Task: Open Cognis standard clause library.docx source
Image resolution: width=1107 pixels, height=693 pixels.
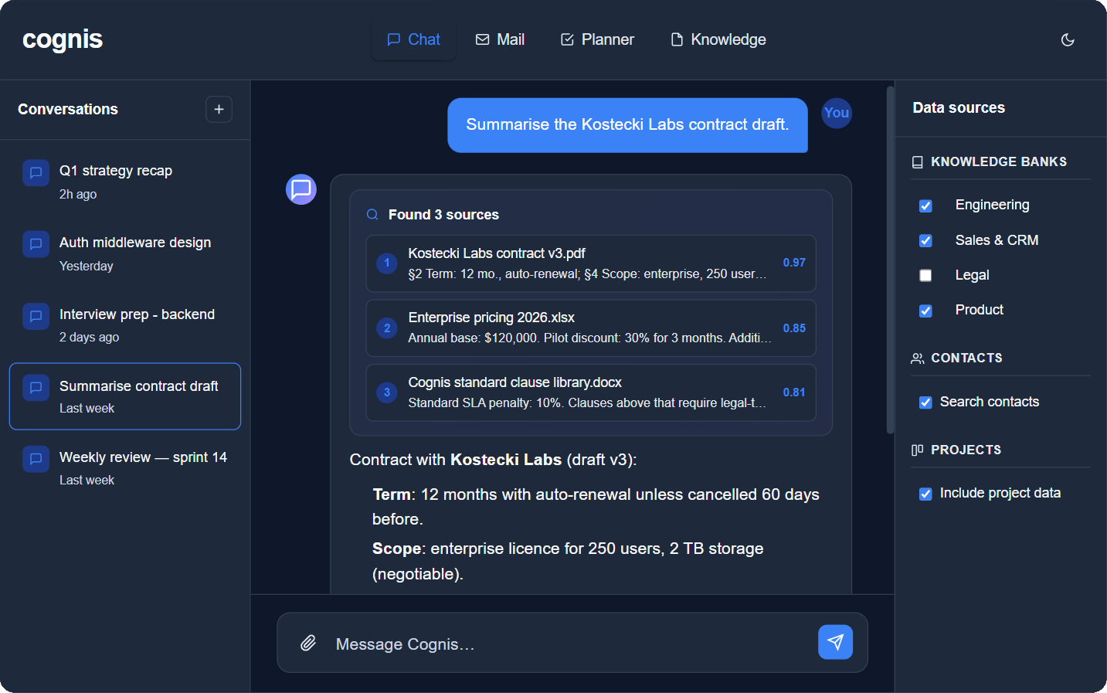Action: tap(591, 392)
